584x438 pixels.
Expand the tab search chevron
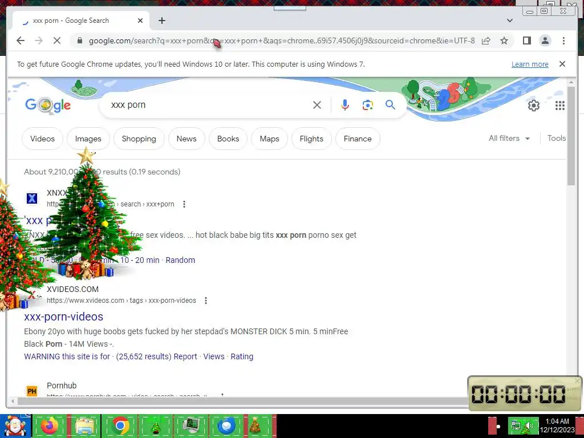click(x=509, y=21)
